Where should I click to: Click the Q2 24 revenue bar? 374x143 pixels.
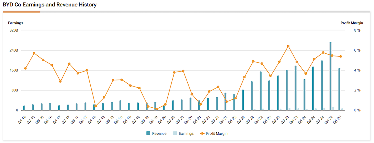click(313, 88)
